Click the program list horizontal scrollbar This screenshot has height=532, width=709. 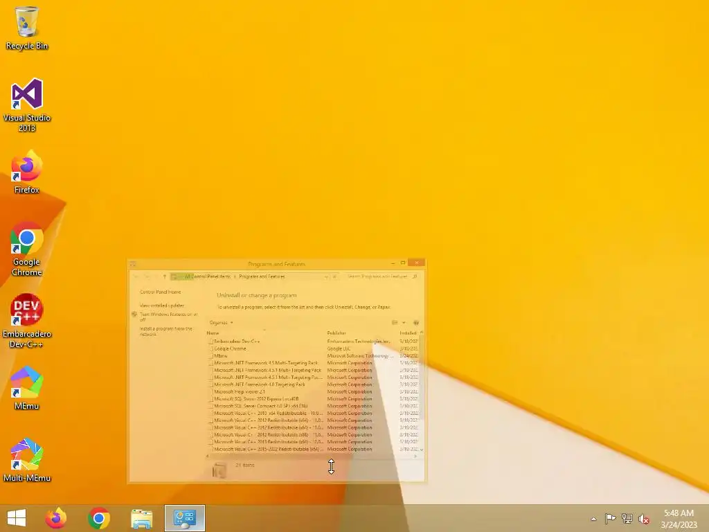pyautogui.click(x=312, y=456)
